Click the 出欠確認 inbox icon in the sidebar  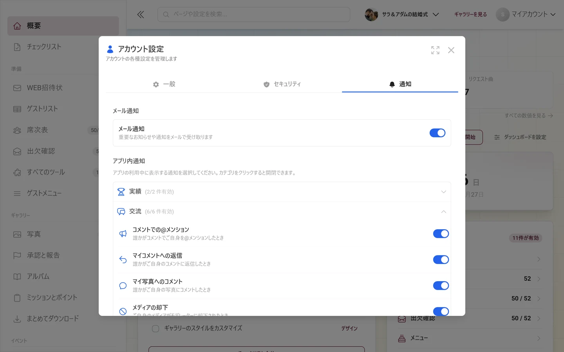[x=17, y=151]
